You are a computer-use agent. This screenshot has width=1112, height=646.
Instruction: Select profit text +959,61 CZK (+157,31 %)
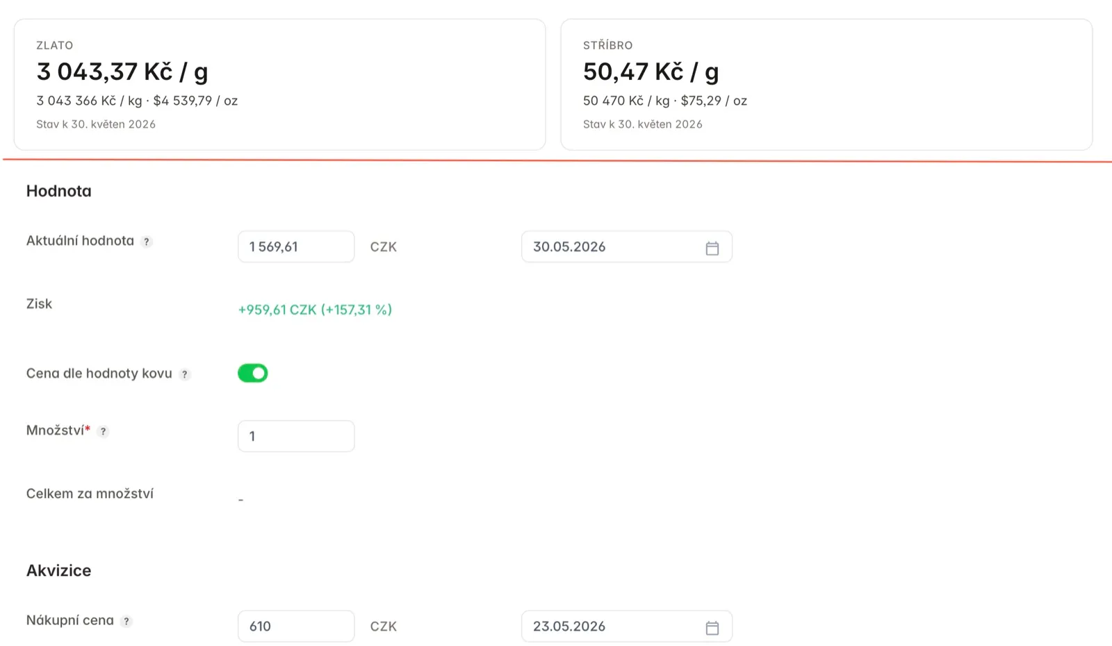pyautogui.click(x=315, y=310)
